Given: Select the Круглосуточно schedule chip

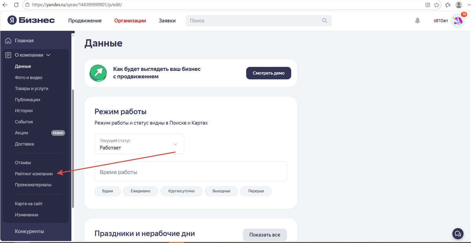Looking at the screenshot, I should (x=181, y=191).
